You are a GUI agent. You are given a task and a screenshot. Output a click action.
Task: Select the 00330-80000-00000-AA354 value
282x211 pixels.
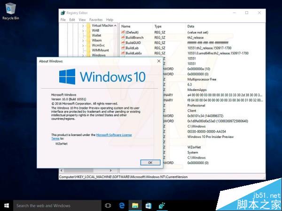coord(206,131)
